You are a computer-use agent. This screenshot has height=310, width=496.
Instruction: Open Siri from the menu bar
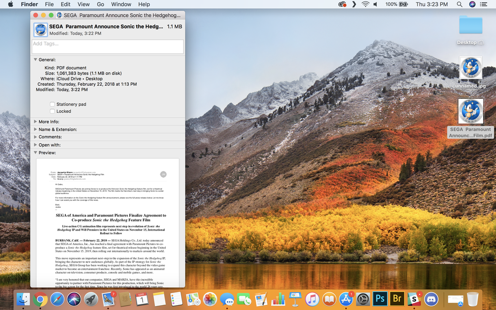point(471,4)
